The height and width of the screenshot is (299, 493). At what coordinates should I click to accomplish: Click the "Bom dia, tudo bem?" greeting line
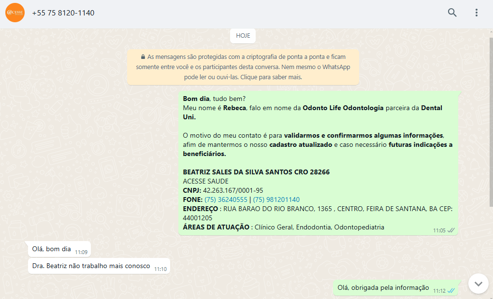[214, 99]
